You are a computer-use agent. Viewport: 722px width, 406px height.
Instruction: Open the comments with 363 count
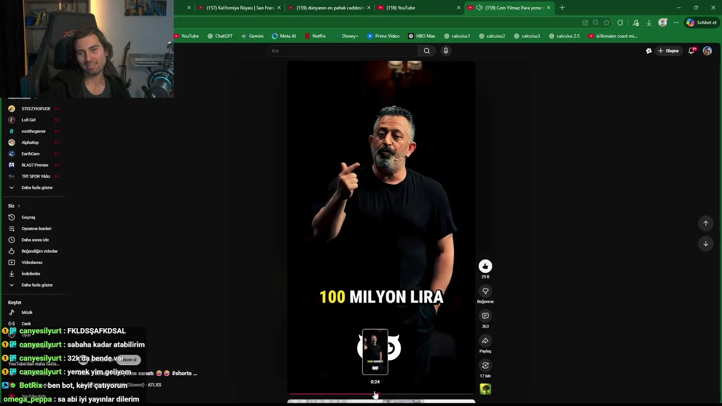(485, 316)
